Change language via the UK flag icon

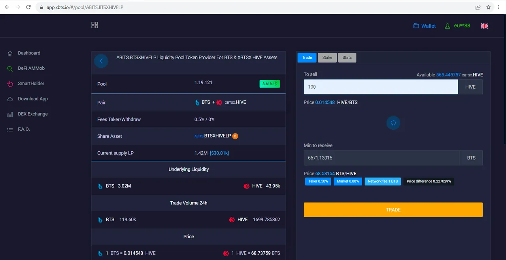(484, 26)
